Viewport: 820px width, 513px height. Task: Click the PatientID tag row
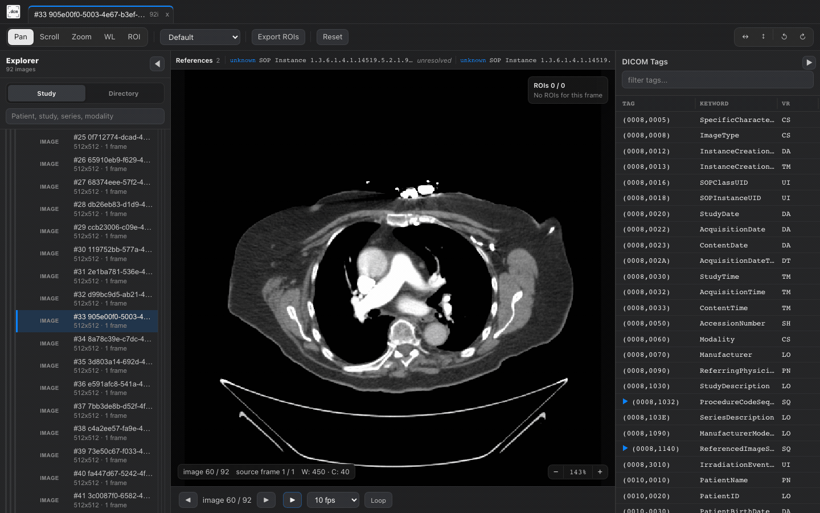point(717,496)
